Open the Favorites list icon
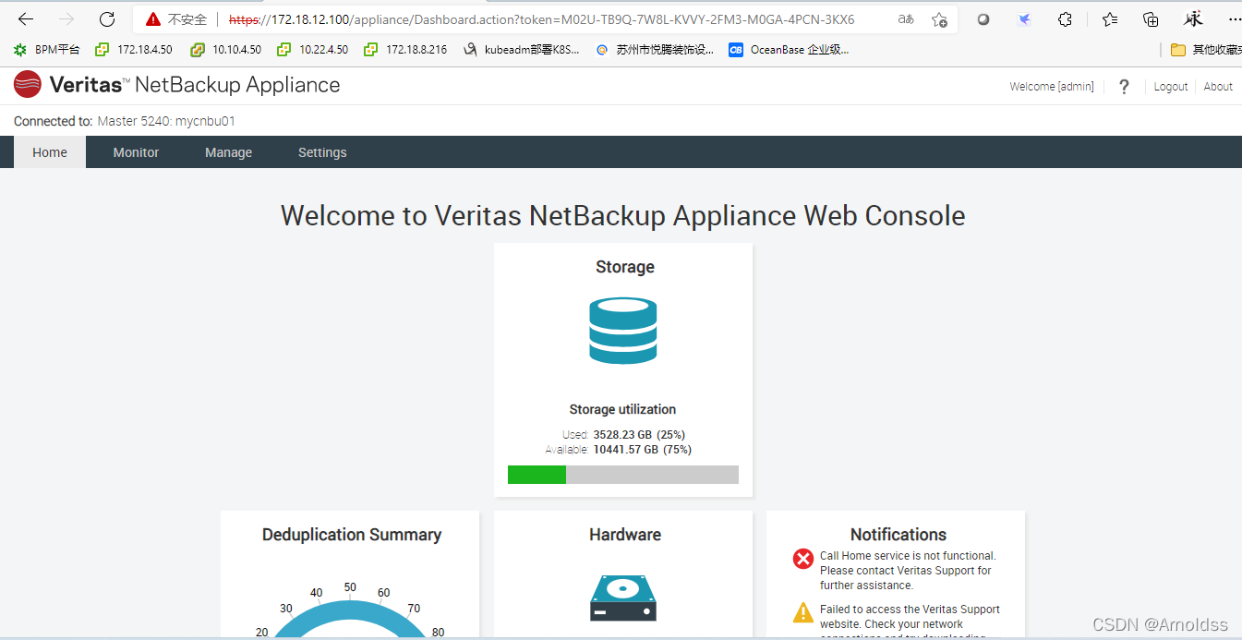The image size is (1242, 640). [1110, 19]
